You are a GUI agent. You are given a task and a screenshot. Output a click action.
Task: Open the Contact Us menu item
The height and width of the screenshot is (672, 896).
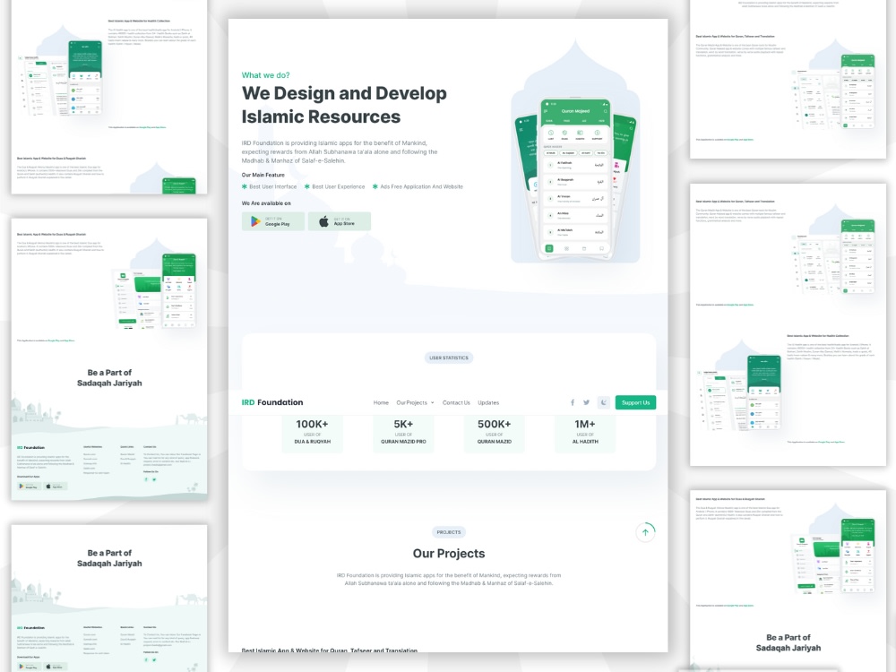456,403
